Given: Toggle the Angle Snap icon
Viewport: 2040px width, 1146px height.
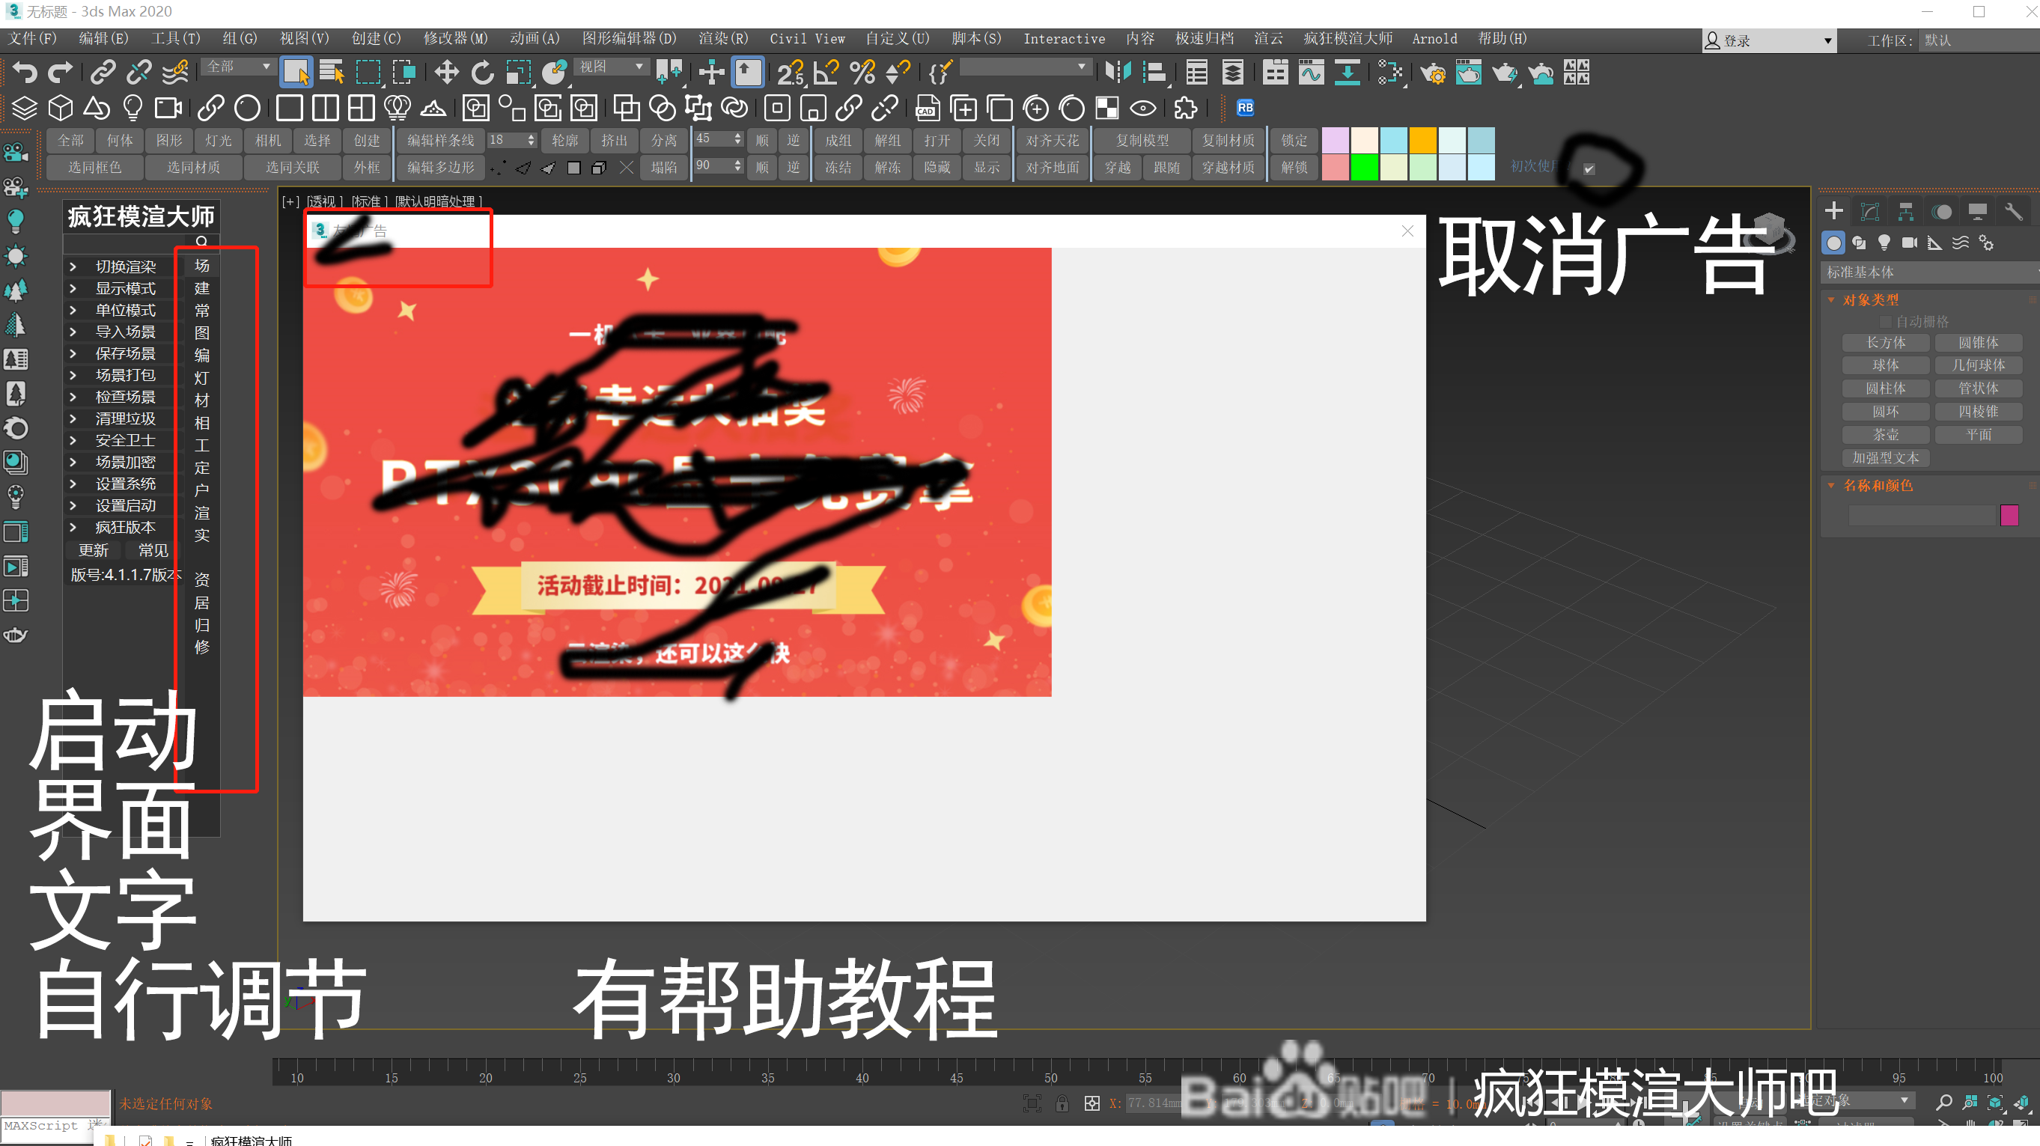Looking at the screenshot, I should 826,73.
